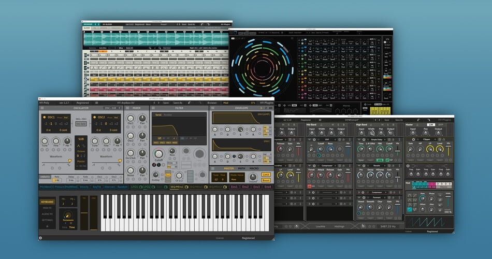Viewport: 492px width, 259px height.
Task: Click the Volume knob in Master section
Action: click(252, 177)
